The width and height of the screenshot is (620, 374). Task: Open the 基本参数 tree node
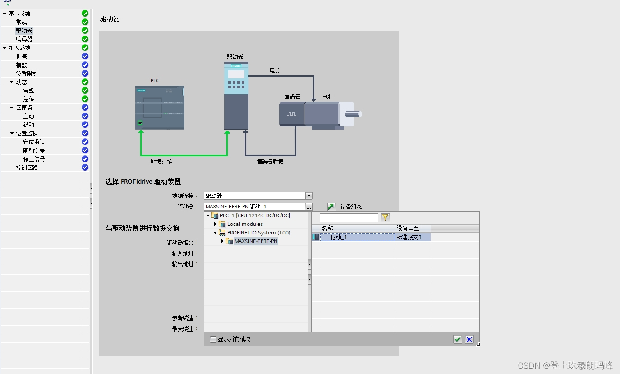[x=19, y=14]
